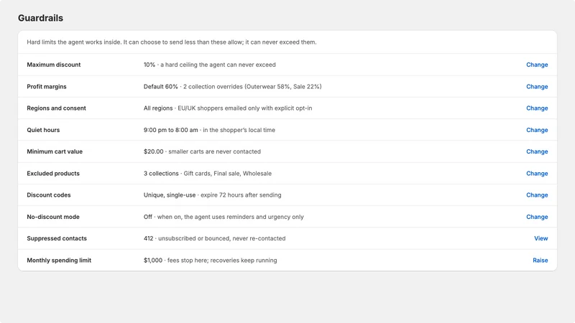Click the Hard limits description text
575x323 pixels.
pos(172,42)
